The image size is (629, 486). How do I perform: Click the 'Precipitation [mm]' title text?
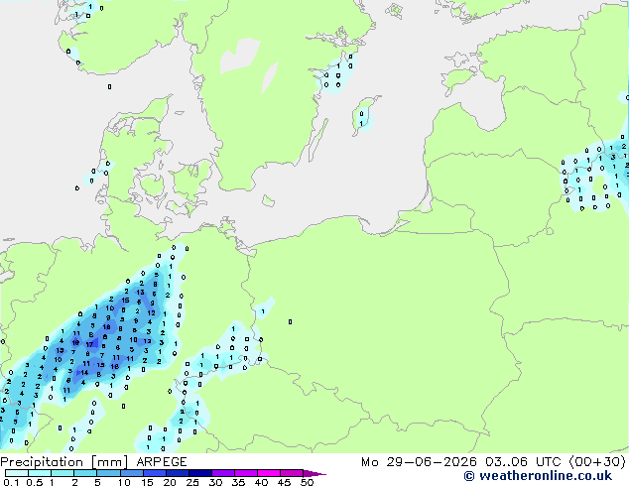click(64, 462)
